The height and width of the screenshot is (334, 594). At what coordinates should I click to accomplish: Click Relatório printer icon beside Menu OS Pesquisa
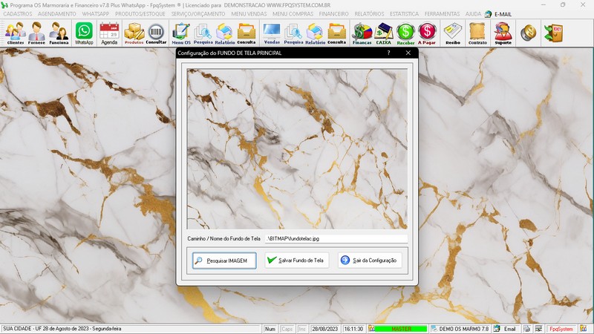pyautogui.click(x=225, y=33)
